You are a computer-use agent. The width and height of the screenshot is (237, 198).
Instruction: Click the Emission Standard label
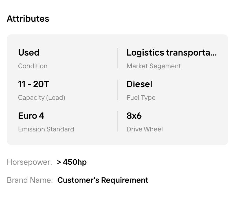click(x=46, y=129)
